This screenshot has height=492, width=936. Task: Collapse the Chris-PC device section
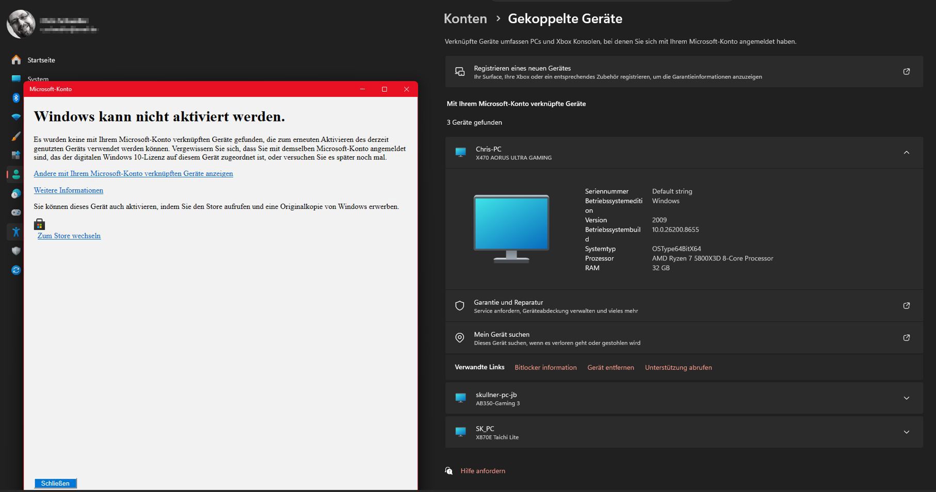906,153
